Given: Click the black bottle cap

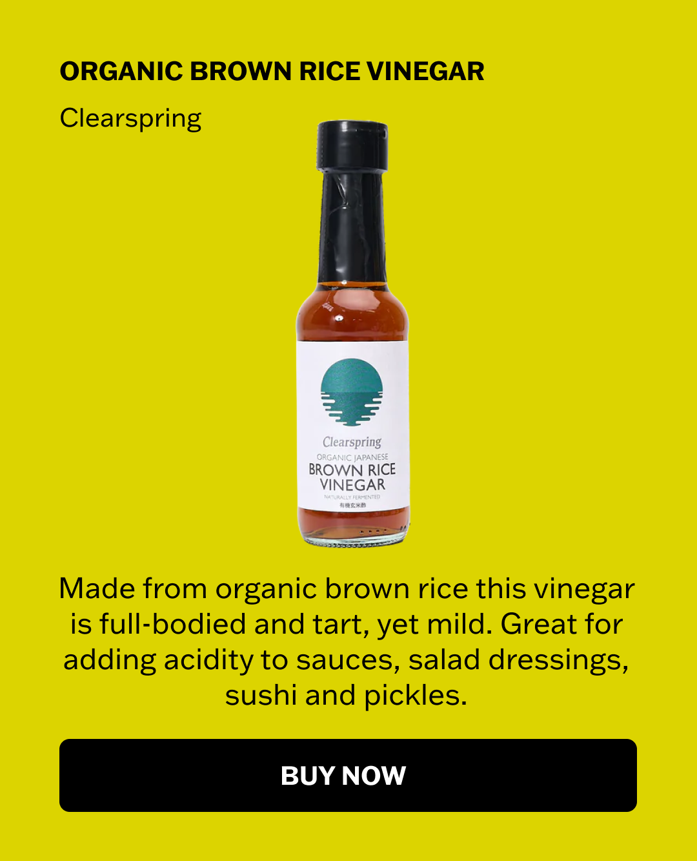Looking at the screenshot, I should (352, 145).
